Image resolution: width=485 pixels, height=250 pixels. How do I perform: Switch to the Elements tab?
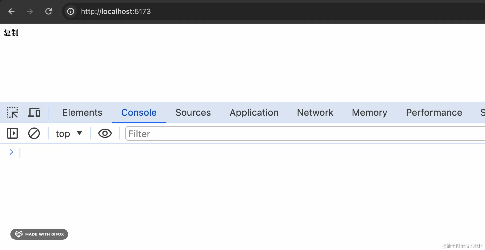pyautogui.click(x=82, y=112)
